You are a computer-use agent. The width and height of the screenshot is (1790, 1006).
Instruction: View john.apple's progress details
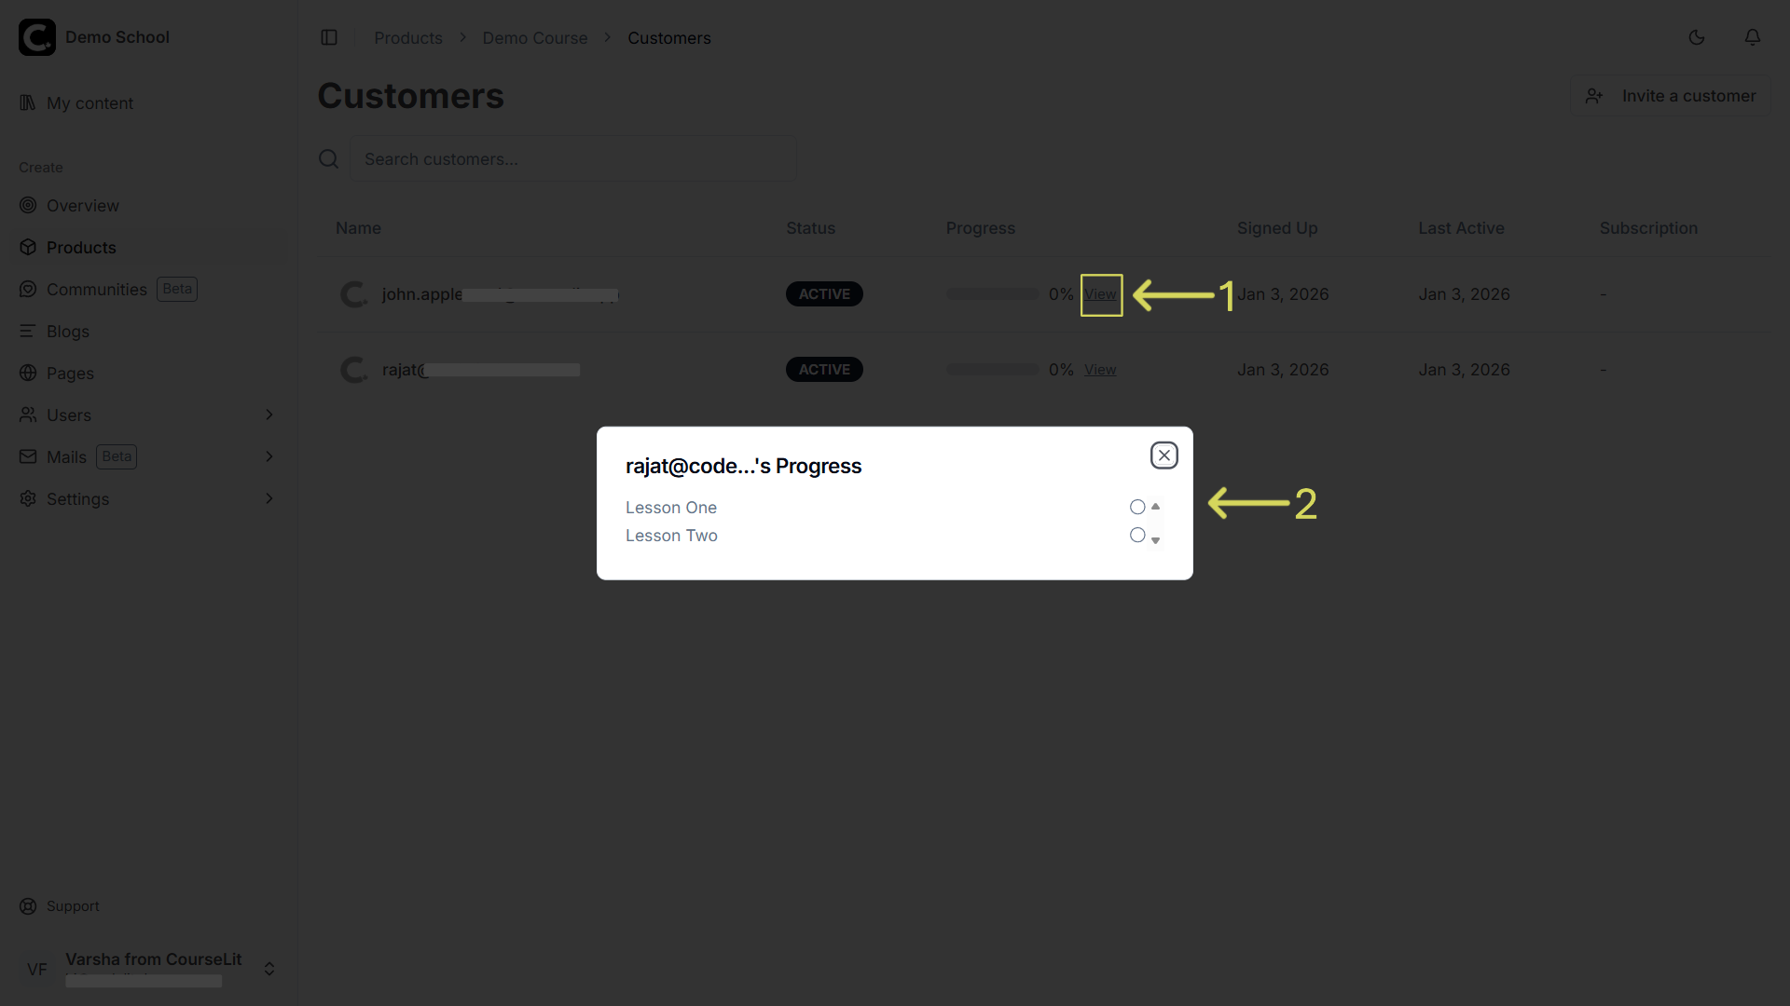(1100, 294)
